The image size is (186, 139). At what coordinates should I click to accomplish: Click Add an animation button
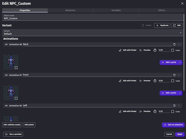pyautogui.click(x=173, y=125)
